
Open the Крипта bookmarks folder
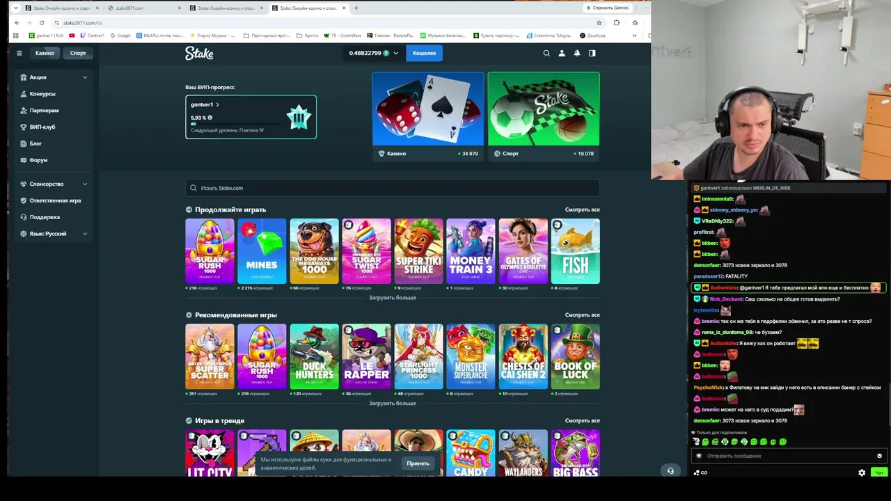tap(307, 35)
